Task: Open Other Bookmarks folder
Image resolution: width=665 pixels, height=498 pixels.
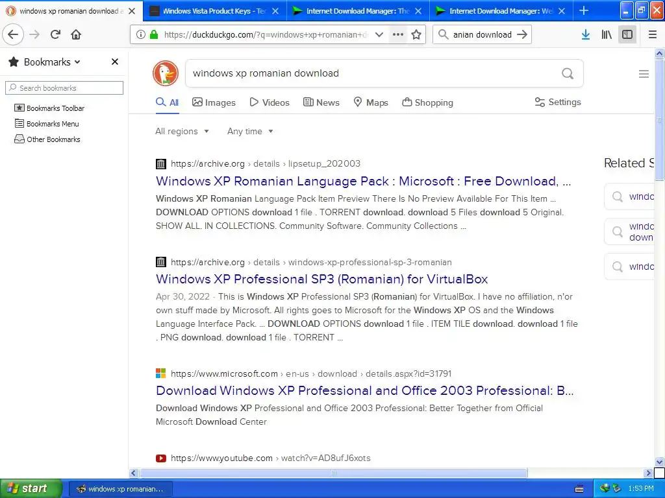Action: pyautogui.click(x=47, y=139)
